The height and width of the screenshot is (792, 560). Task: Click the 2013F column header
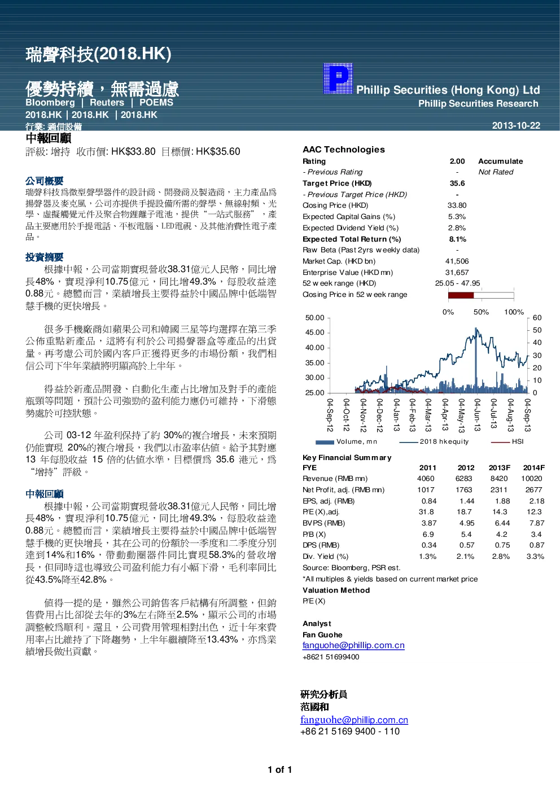pyautogui.click(x=500, y=468)
